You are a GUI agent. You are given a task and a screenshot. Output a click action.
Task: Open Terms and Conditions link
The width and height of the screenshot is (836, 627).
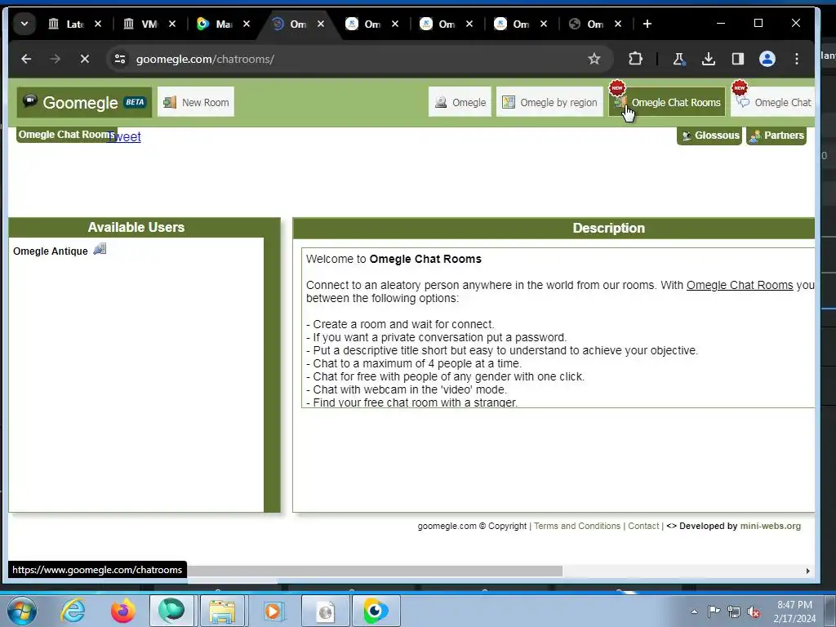577,526
